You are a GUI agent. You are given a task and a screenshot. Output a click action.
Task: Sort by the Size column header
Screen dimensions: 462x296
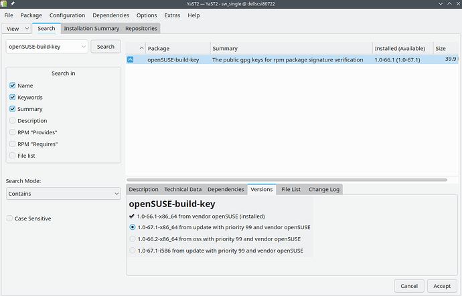446,48
